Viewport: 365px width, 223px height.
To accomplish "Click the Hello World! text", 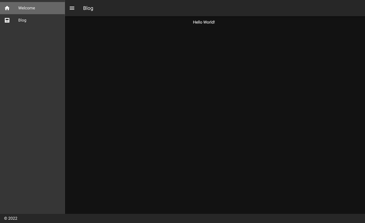I will [204, 22].
